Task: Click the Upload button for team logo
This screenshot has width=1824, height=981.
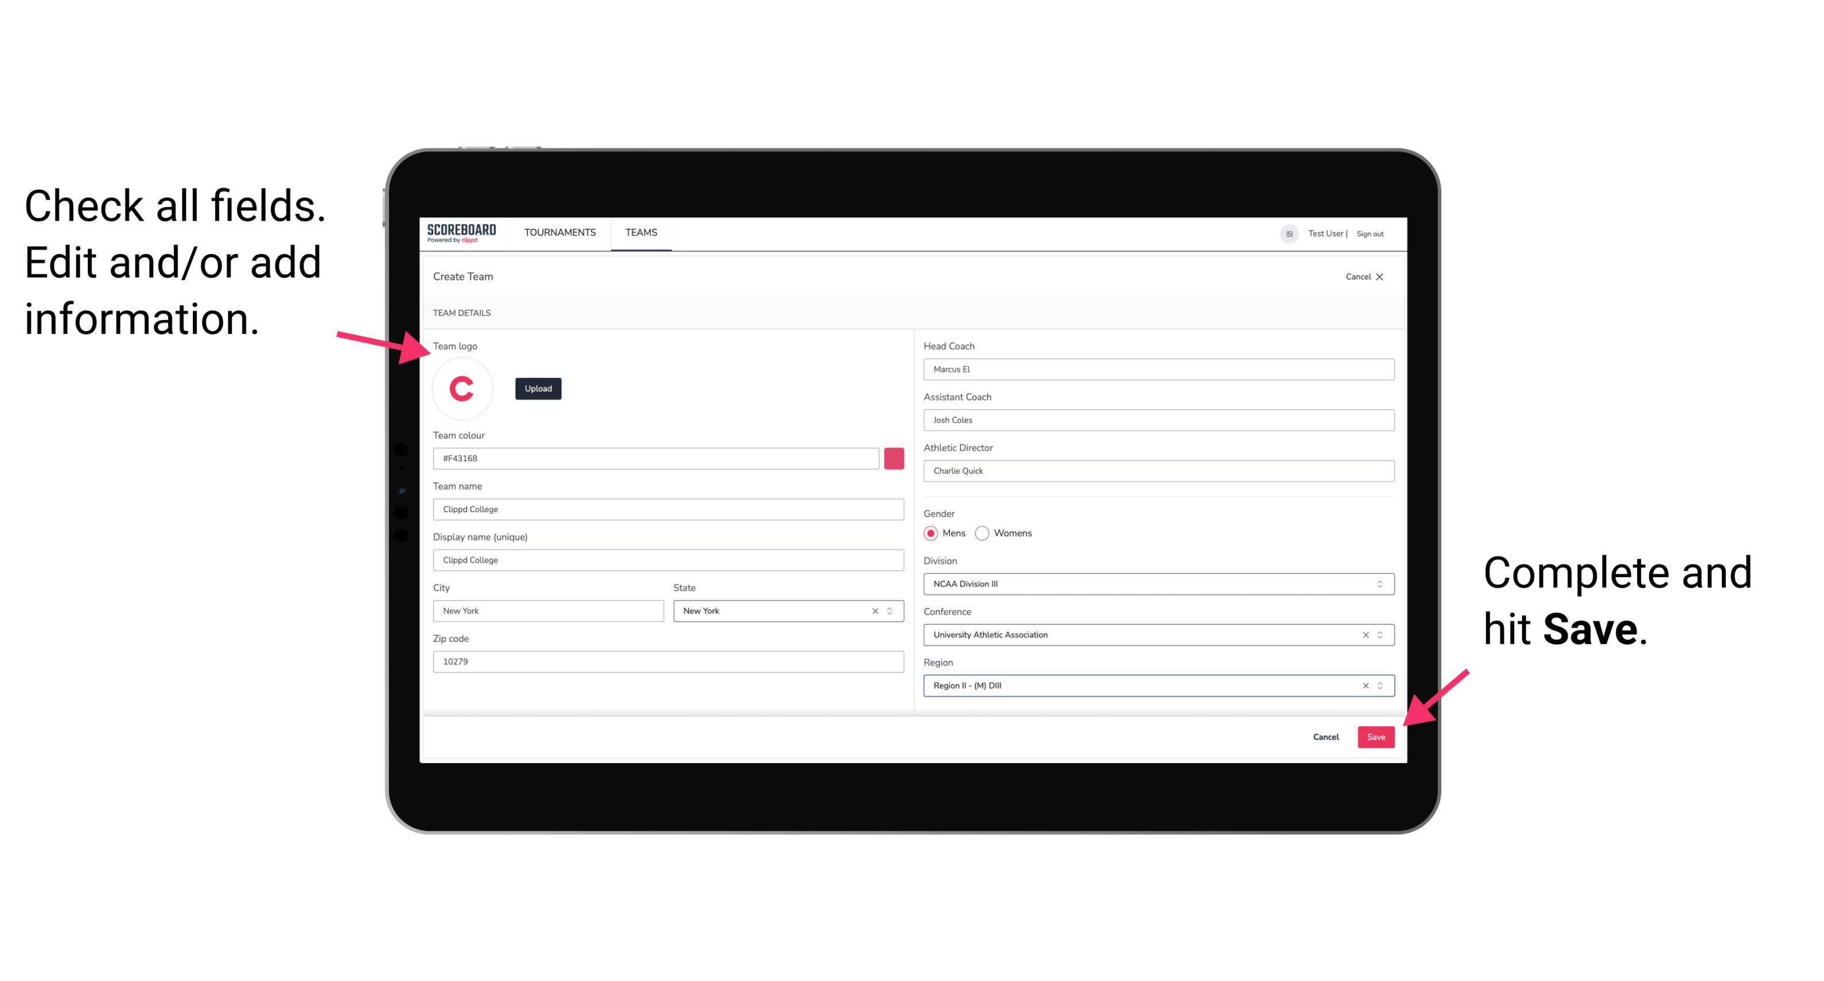Action: [539, 388]
